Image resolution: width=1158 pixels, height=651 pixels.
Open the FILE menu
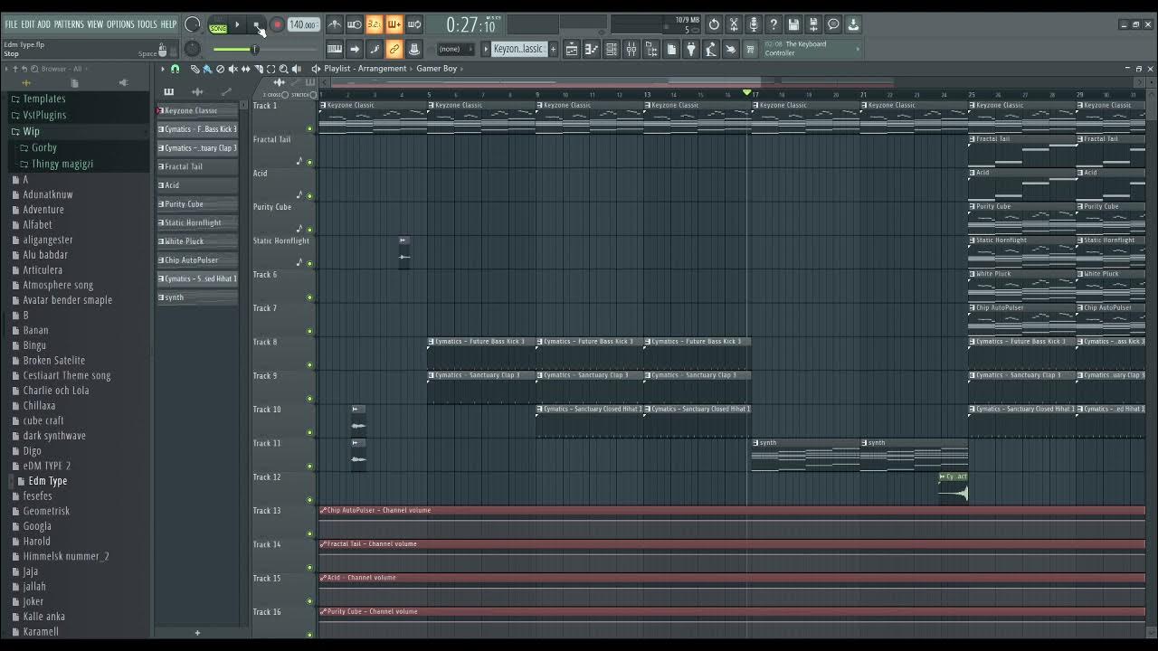11,24
